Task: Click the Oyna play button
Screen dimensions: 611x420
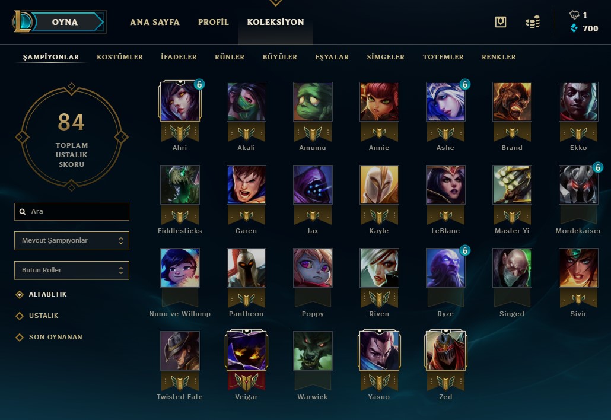Action: [x=65, y=22]
